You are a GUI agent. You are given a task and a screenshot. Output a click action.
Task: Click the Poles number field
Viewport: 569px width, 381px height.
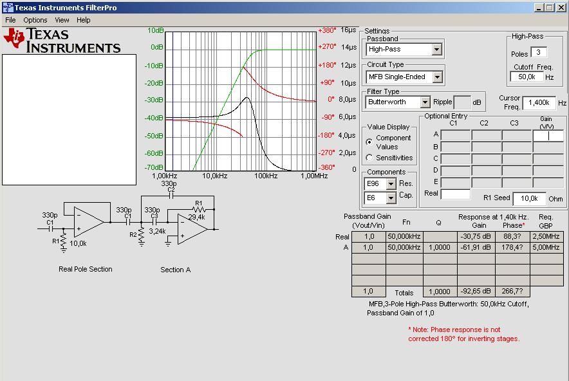(x=539, y=52)
